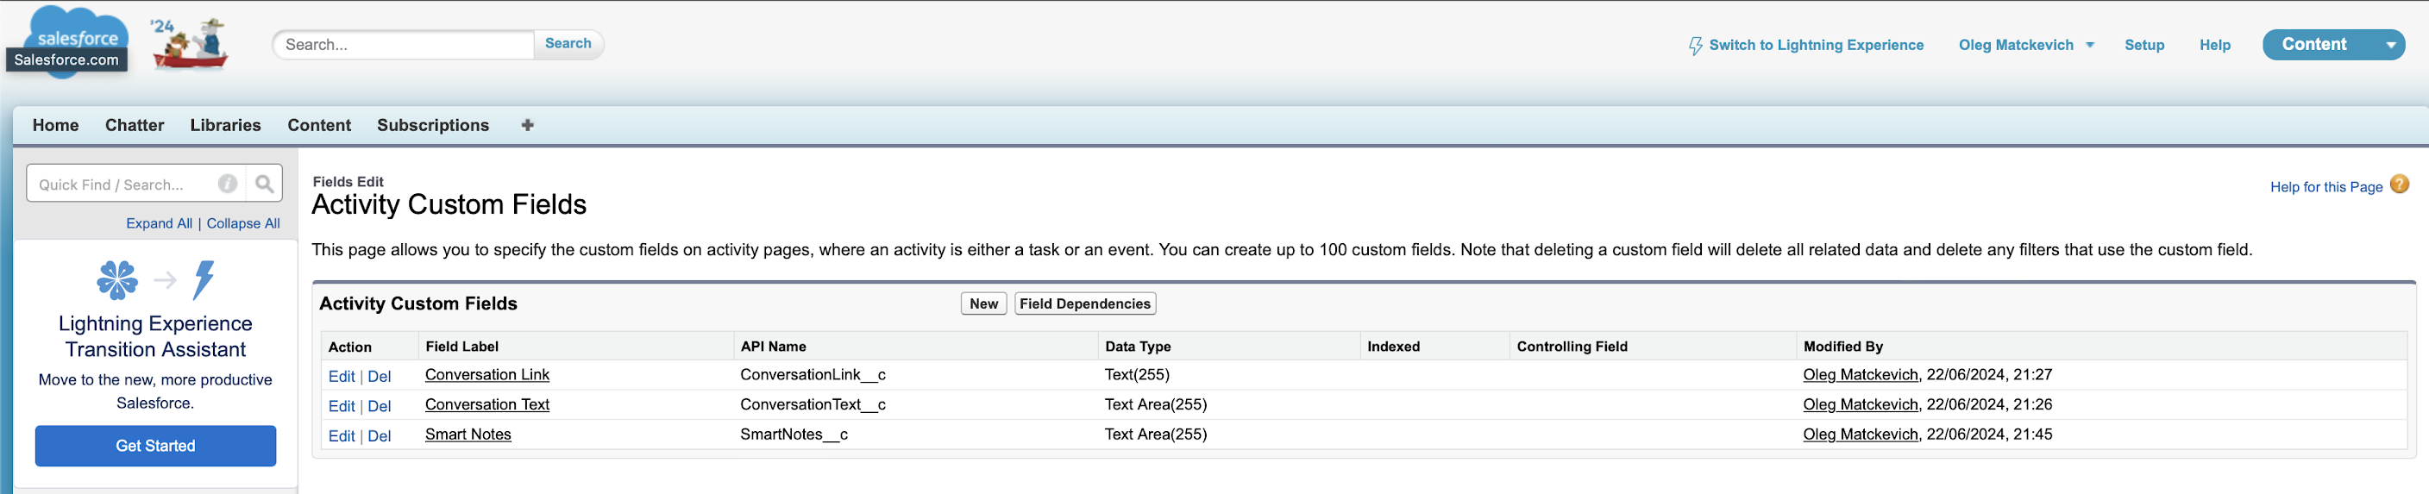
Task: Click the Transition Assistant flower and bolt graphic
Action: click(x=155, y=280)
